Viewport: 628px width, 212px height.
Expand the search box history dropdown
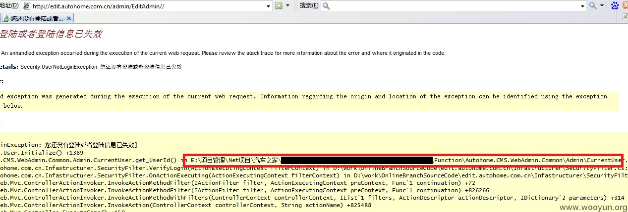(x=583, y=6)
